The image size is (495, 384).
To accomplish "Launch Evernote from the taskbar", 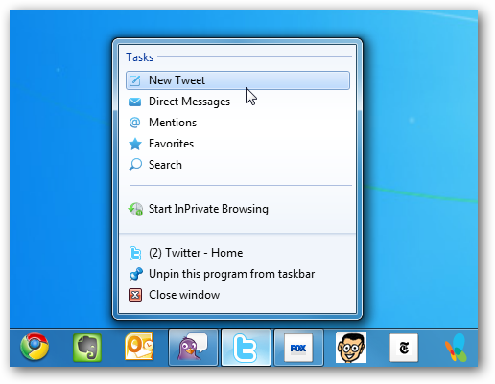I will 87,348.
